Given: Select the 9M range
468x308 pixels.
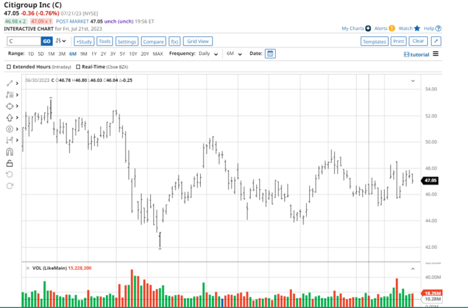Looking at the screenshot, I should pyautogui.click(x=84, y=54).
